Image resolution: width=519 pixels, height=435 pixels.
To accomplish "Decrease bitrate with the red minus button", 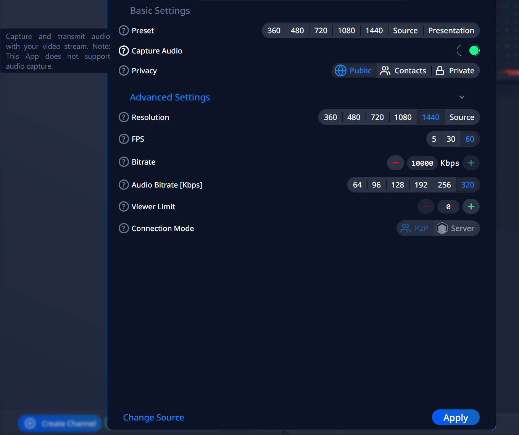I will pos(395,163).
